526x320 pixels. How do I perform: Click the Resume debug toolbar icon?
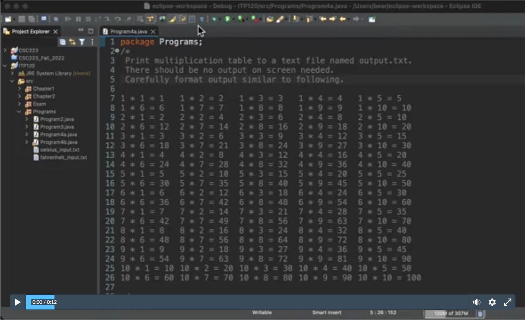tap(68, 19)
